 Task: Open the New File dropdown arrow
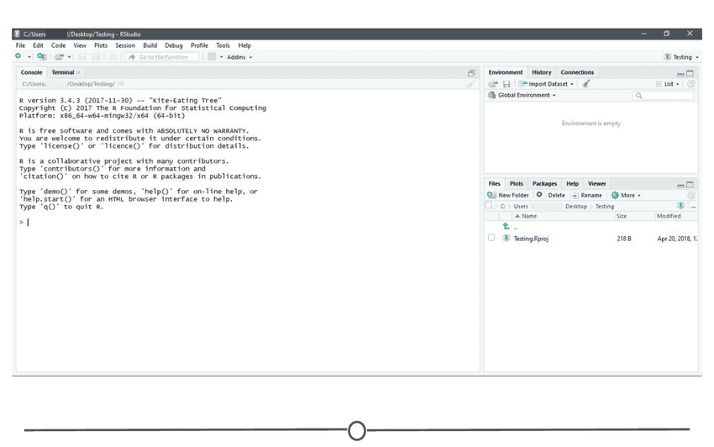tap(29, 57)
